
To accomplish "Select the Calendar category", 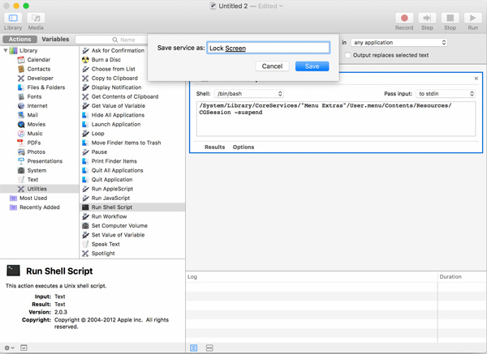I will coord(38,59).
